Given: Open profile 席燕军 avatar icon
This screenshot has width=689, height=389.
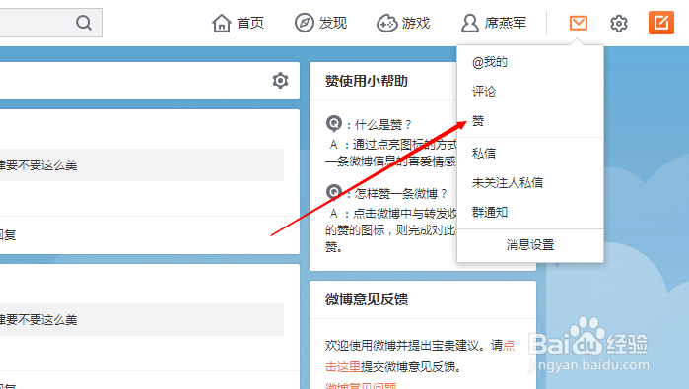Looking at the screenshot, I should (x=470, y=23).
